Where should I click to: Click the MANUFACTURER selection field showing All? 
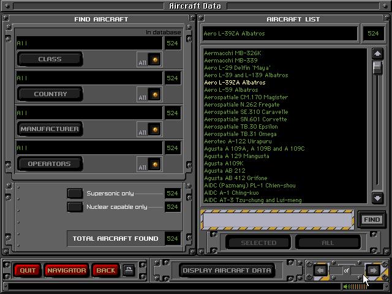pyautogui.click(x=89, y=113)
